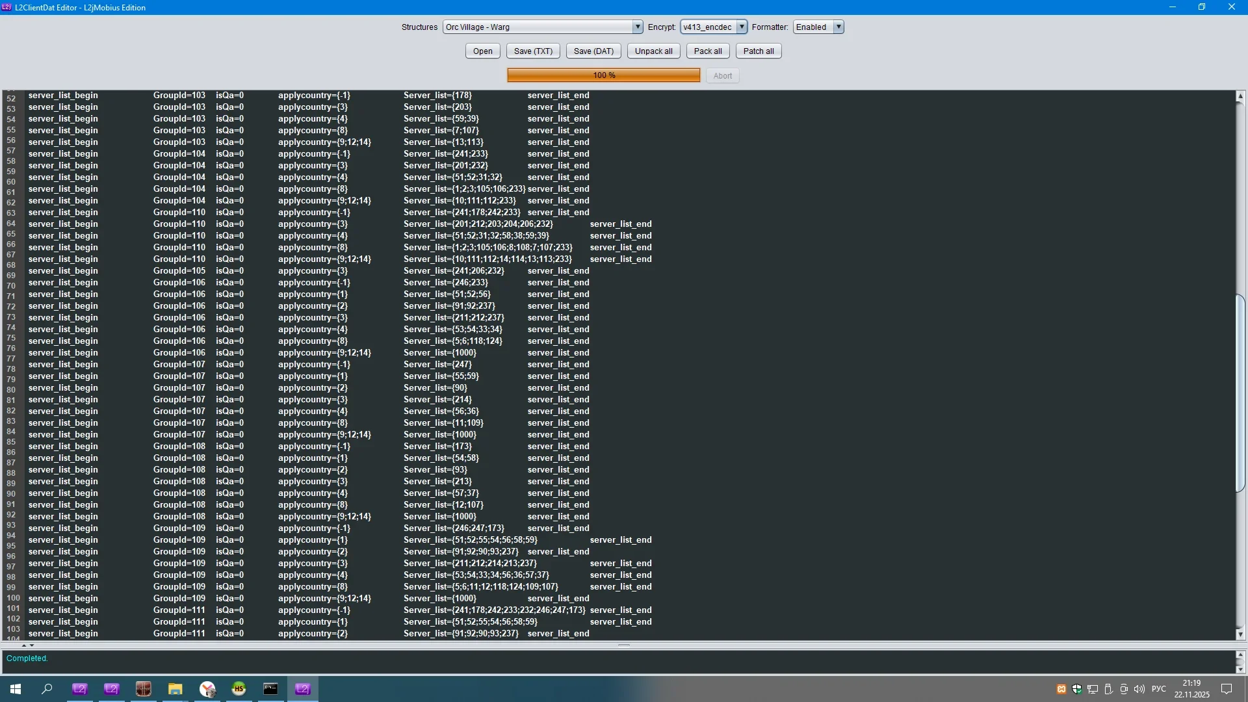Click Pack all button
The width and height of the screenshot is (1248, 702).
click(x=707, y=51)
